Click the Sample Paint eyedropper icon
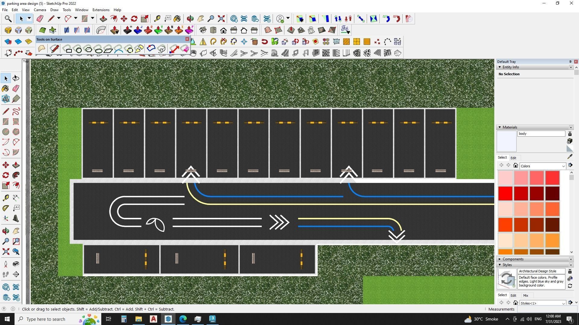Image resolution: width=579 pixels, height=325 pixels. 570,157
